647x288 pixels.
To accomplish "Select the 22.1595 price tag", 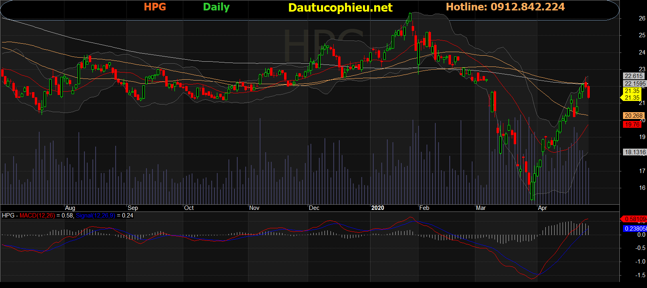I will point(635,83).
